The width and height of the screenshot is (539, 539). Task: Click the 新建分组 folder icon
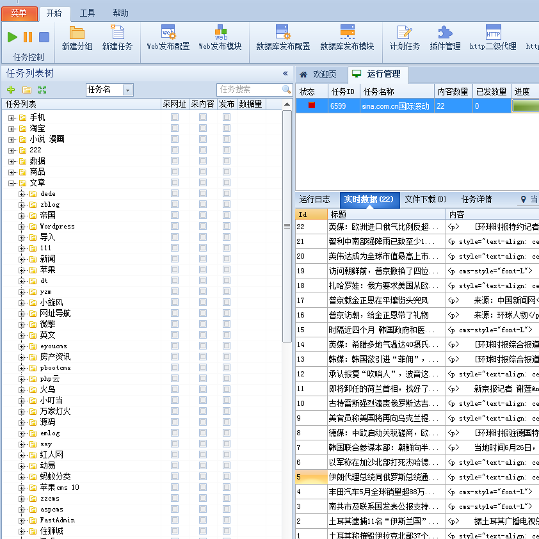[x=77, y=33]
